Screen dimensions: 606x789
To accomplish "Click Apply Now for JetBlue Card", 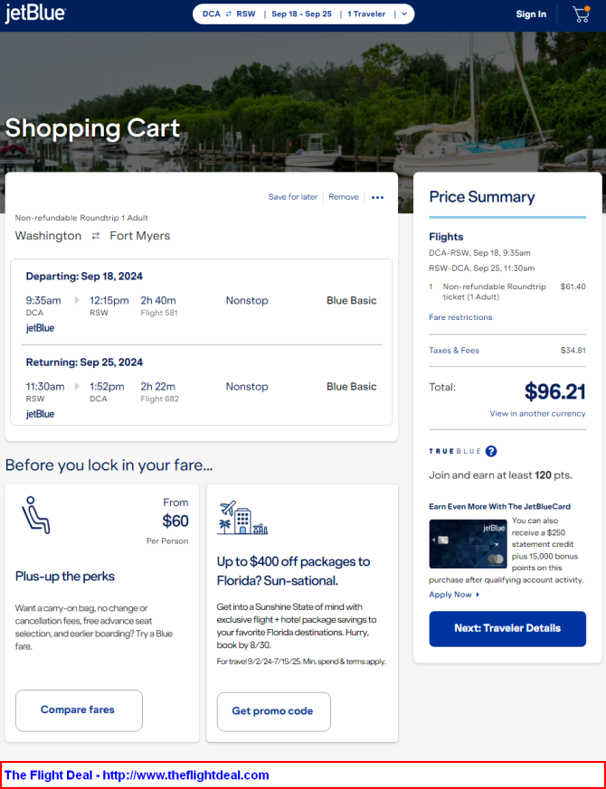I will [x=454, y=595].
